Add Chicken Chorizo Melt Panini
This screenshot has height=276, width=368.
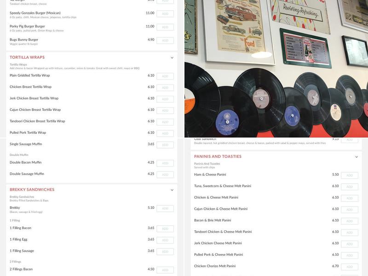[x=350, y=267]
